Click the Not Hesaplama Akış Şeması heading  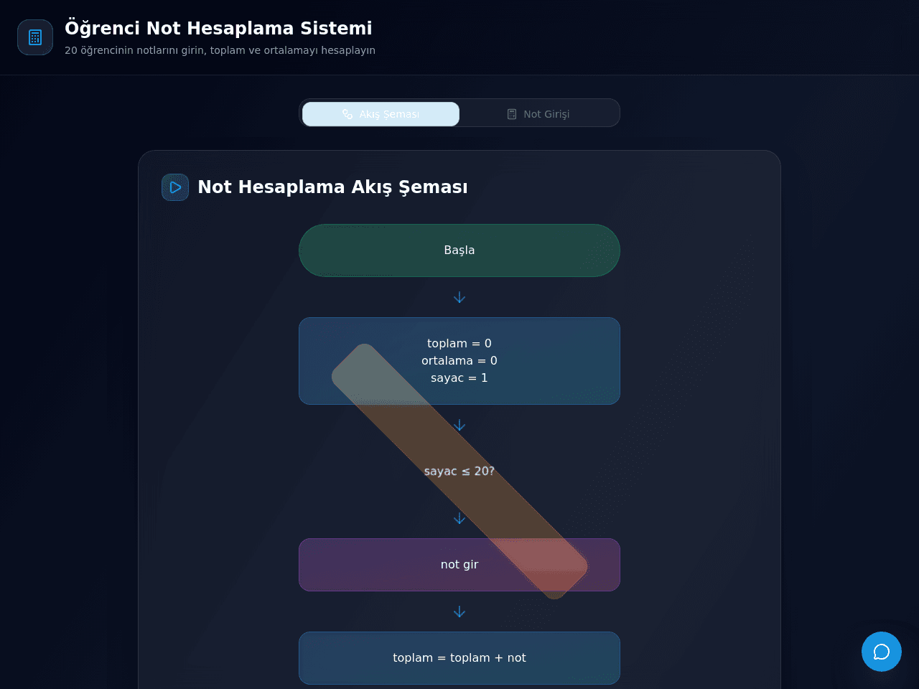tap(332, 187)
